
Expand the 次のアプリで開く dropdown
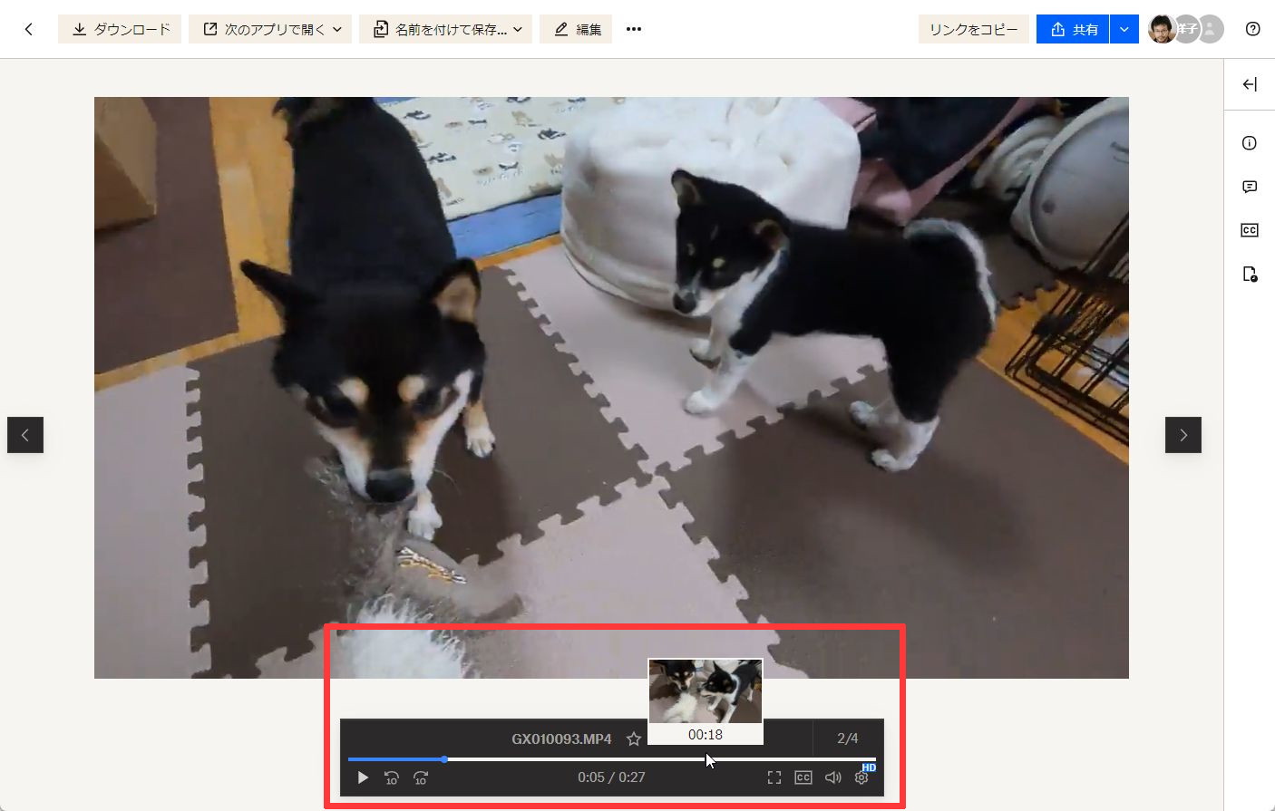[270, 29]
